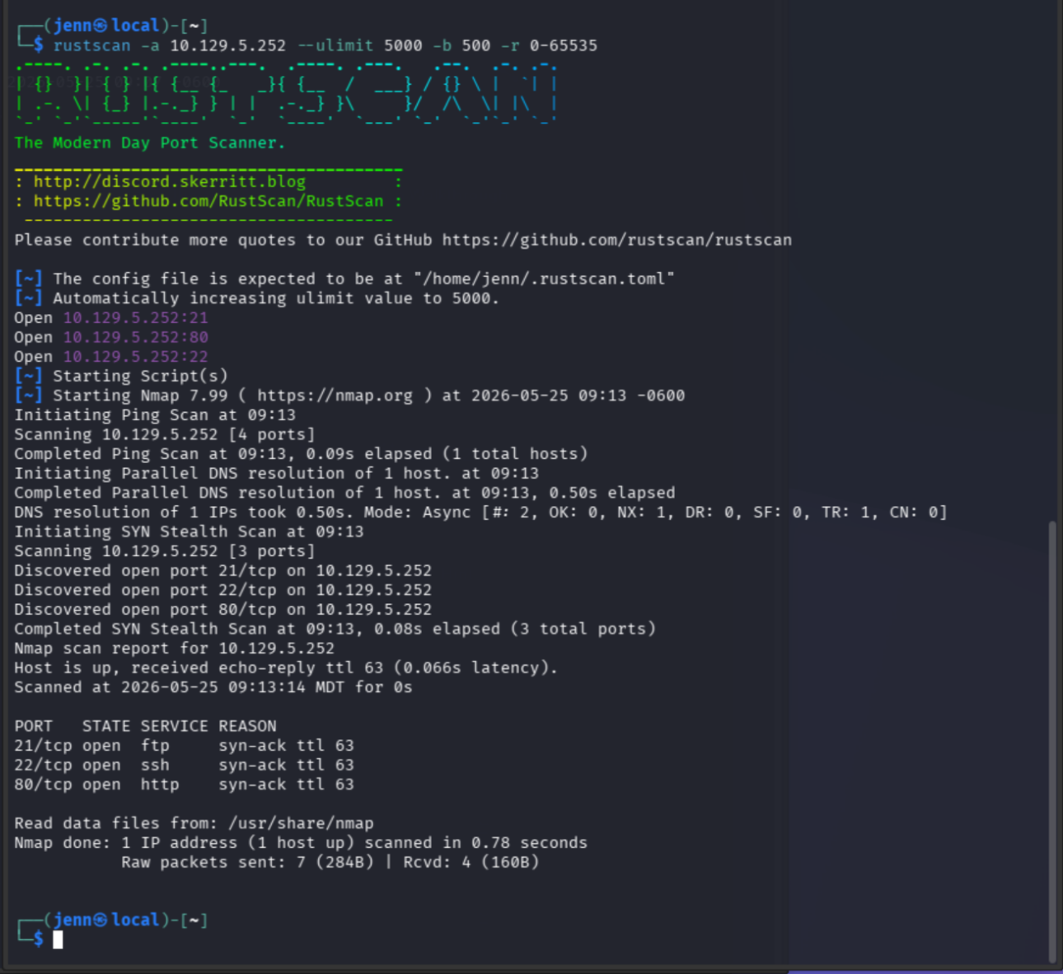This screenshot has width=1063, height=974.
Task: Click the config file path '/home/jenn/.rustscan.toml'
Action: pos(545,279)
